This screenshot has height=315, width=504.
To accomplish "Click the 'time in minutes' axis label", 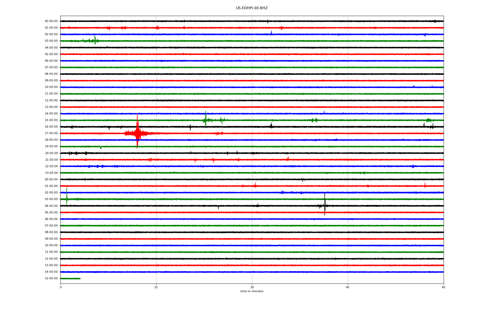I will click(x=251, y=291).
